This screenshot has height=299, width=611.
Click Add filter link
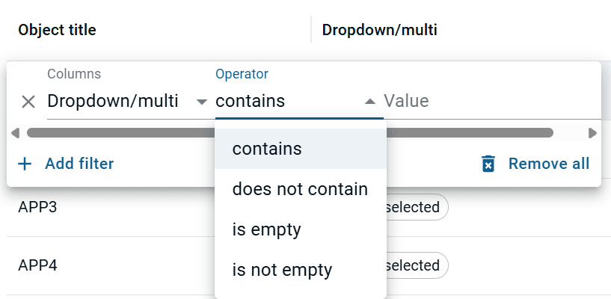[x=79, y=164]
